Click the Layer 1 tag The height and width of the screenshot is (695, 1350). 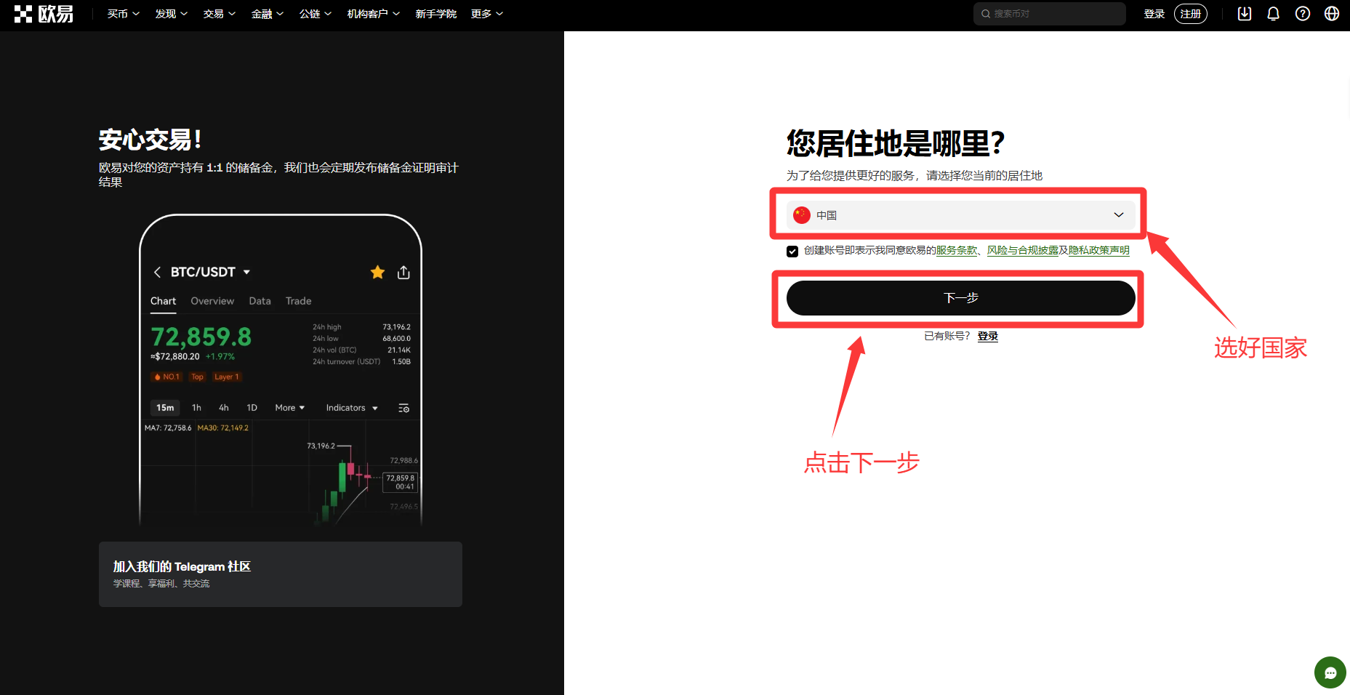coord(226,377)
